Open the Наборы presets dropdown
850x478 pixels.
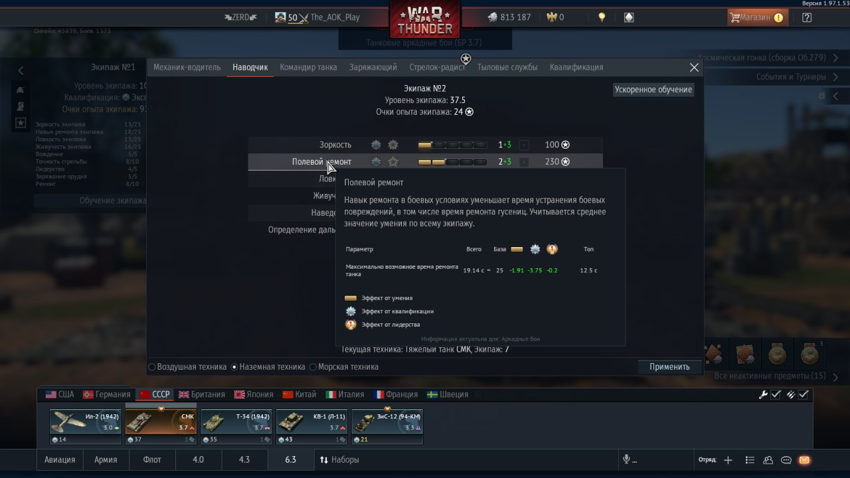tap(339, 459)
